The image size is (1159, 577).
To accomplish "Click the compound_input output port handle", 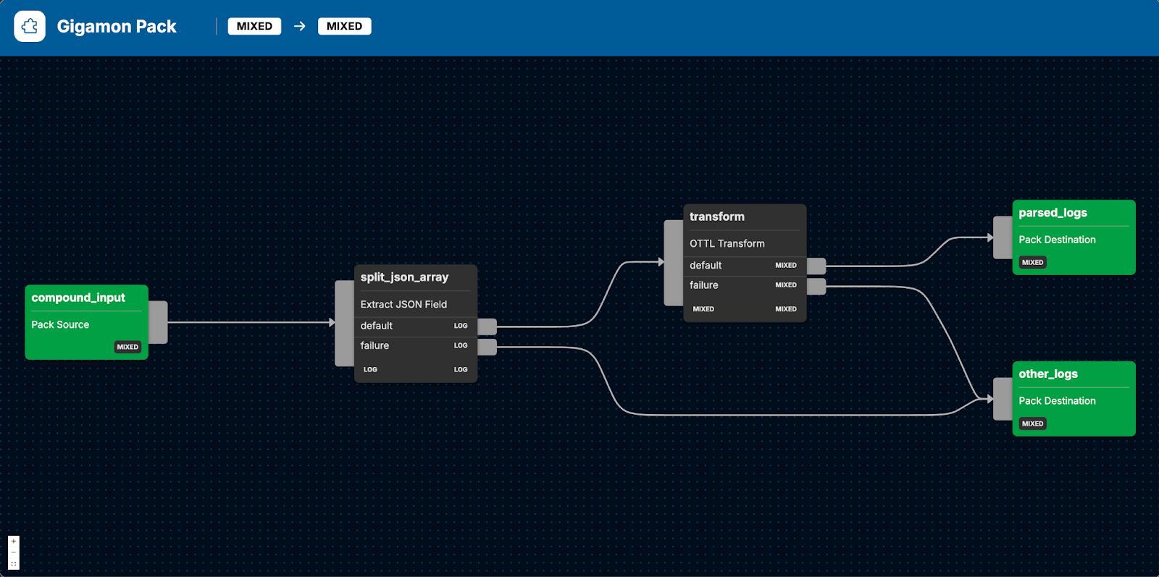I will tap(158, 322).
